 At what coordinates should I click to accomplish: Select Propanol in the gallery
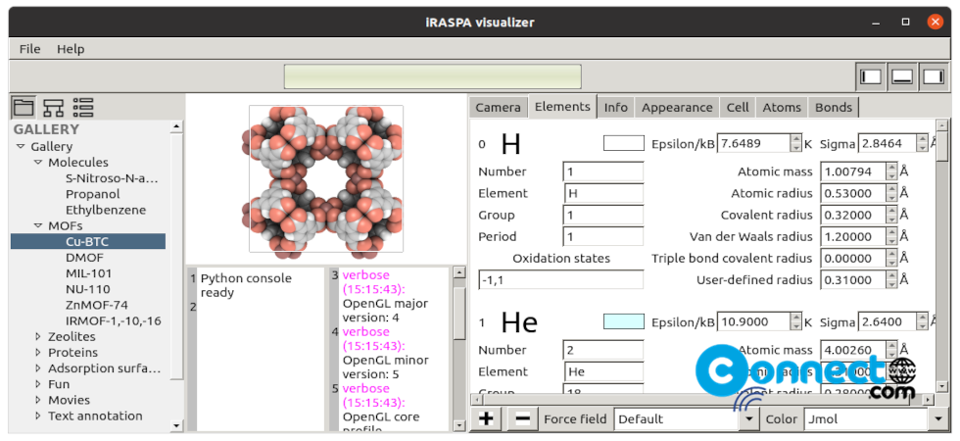pos(93,194)
